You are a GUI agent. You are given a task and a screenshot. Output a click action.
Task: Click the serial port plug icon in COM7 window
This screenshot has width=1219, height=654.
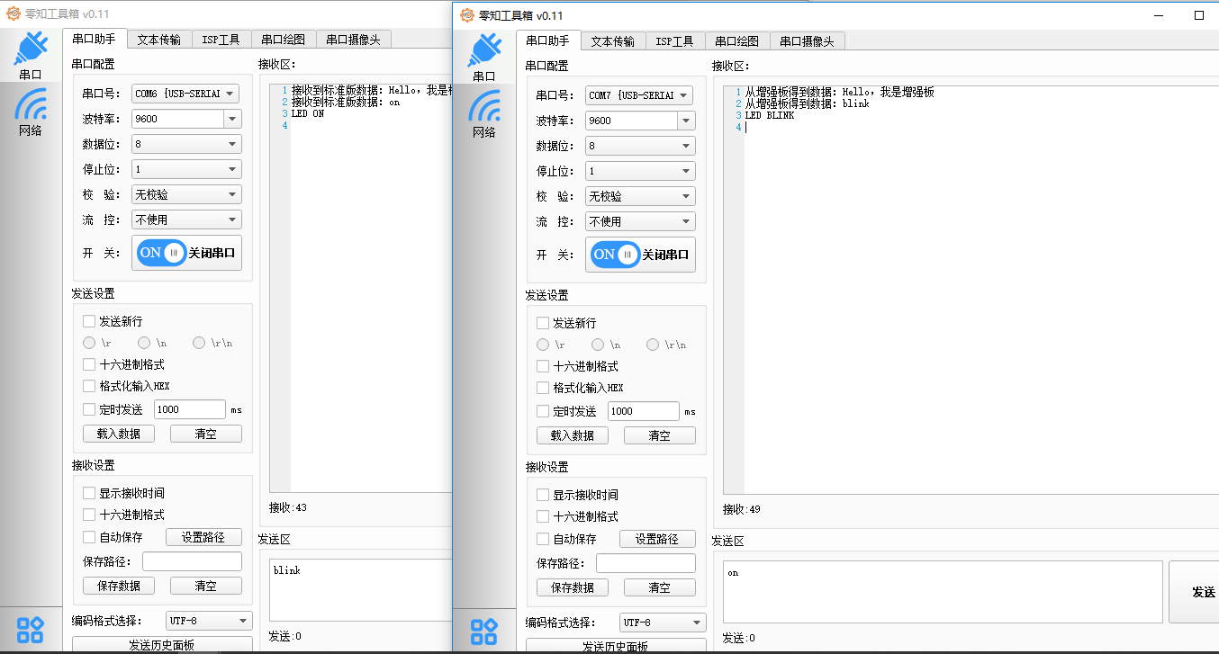(484, 51)
